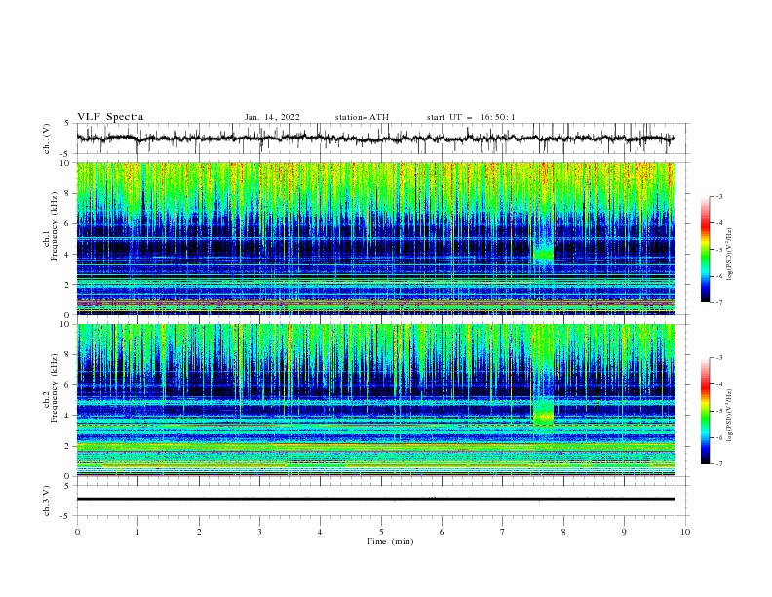Image resolution: width=772 pixels, height=597 pixels.
Task: Select the "Time (min)" axis title
Action: click(390, 541)
